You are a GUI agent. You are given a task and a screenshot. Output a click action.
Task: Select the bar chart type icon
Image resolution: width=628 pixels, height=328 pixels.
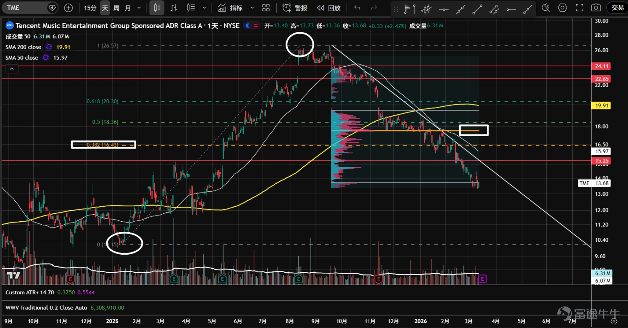pyautogui.click(x=174, y=8)
